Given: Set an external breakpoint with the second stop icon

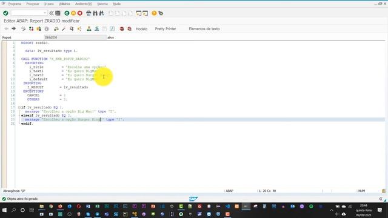Looking at the screenshot, I should coord(129,28).
